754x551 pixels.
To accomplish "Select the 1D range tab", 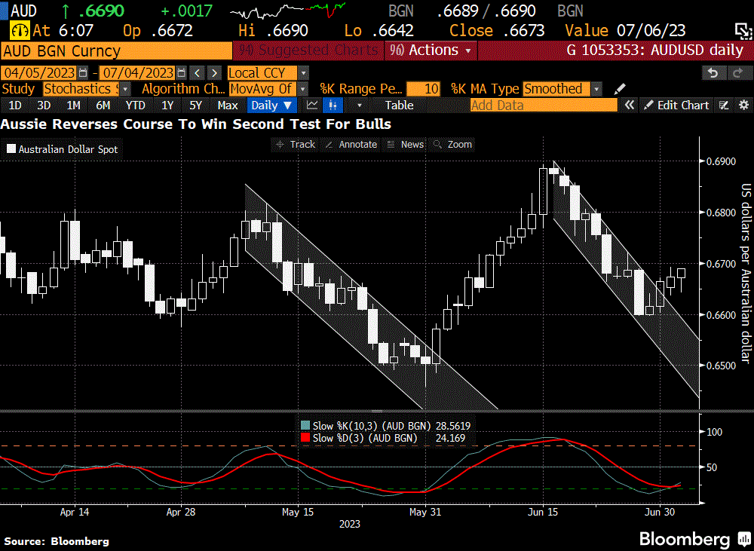I will tap(15, 105).
